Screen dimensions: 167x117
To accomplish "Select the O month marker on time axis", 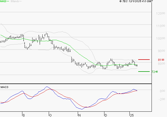I will click(50, 115).
